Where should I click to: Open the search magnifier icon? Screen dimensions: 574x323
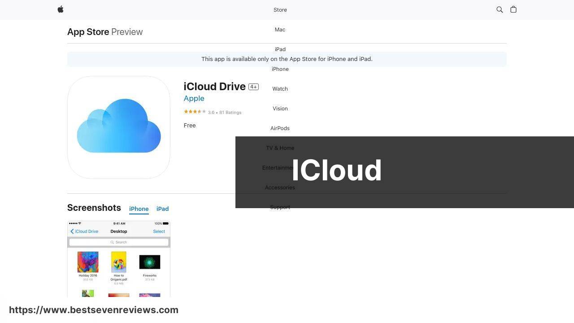[x=500, y=9]
